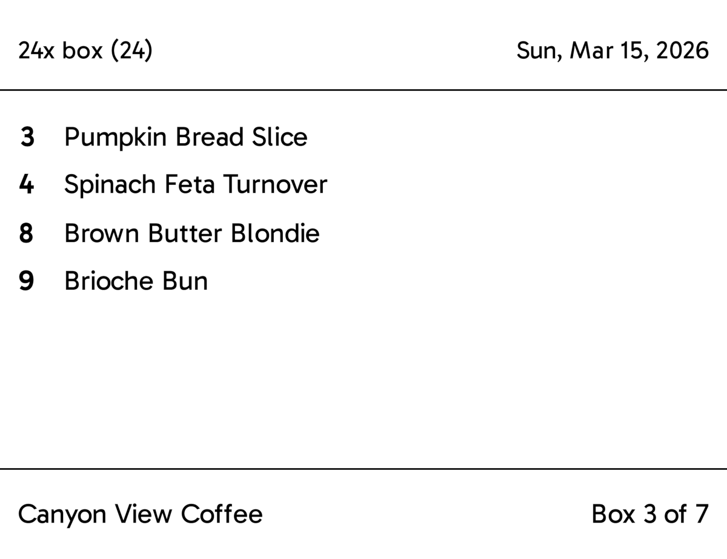Click the date Sun, Mar 15, 2026
Screen dimensions: 727x559
pyautogui.click(x=612, y=51)
